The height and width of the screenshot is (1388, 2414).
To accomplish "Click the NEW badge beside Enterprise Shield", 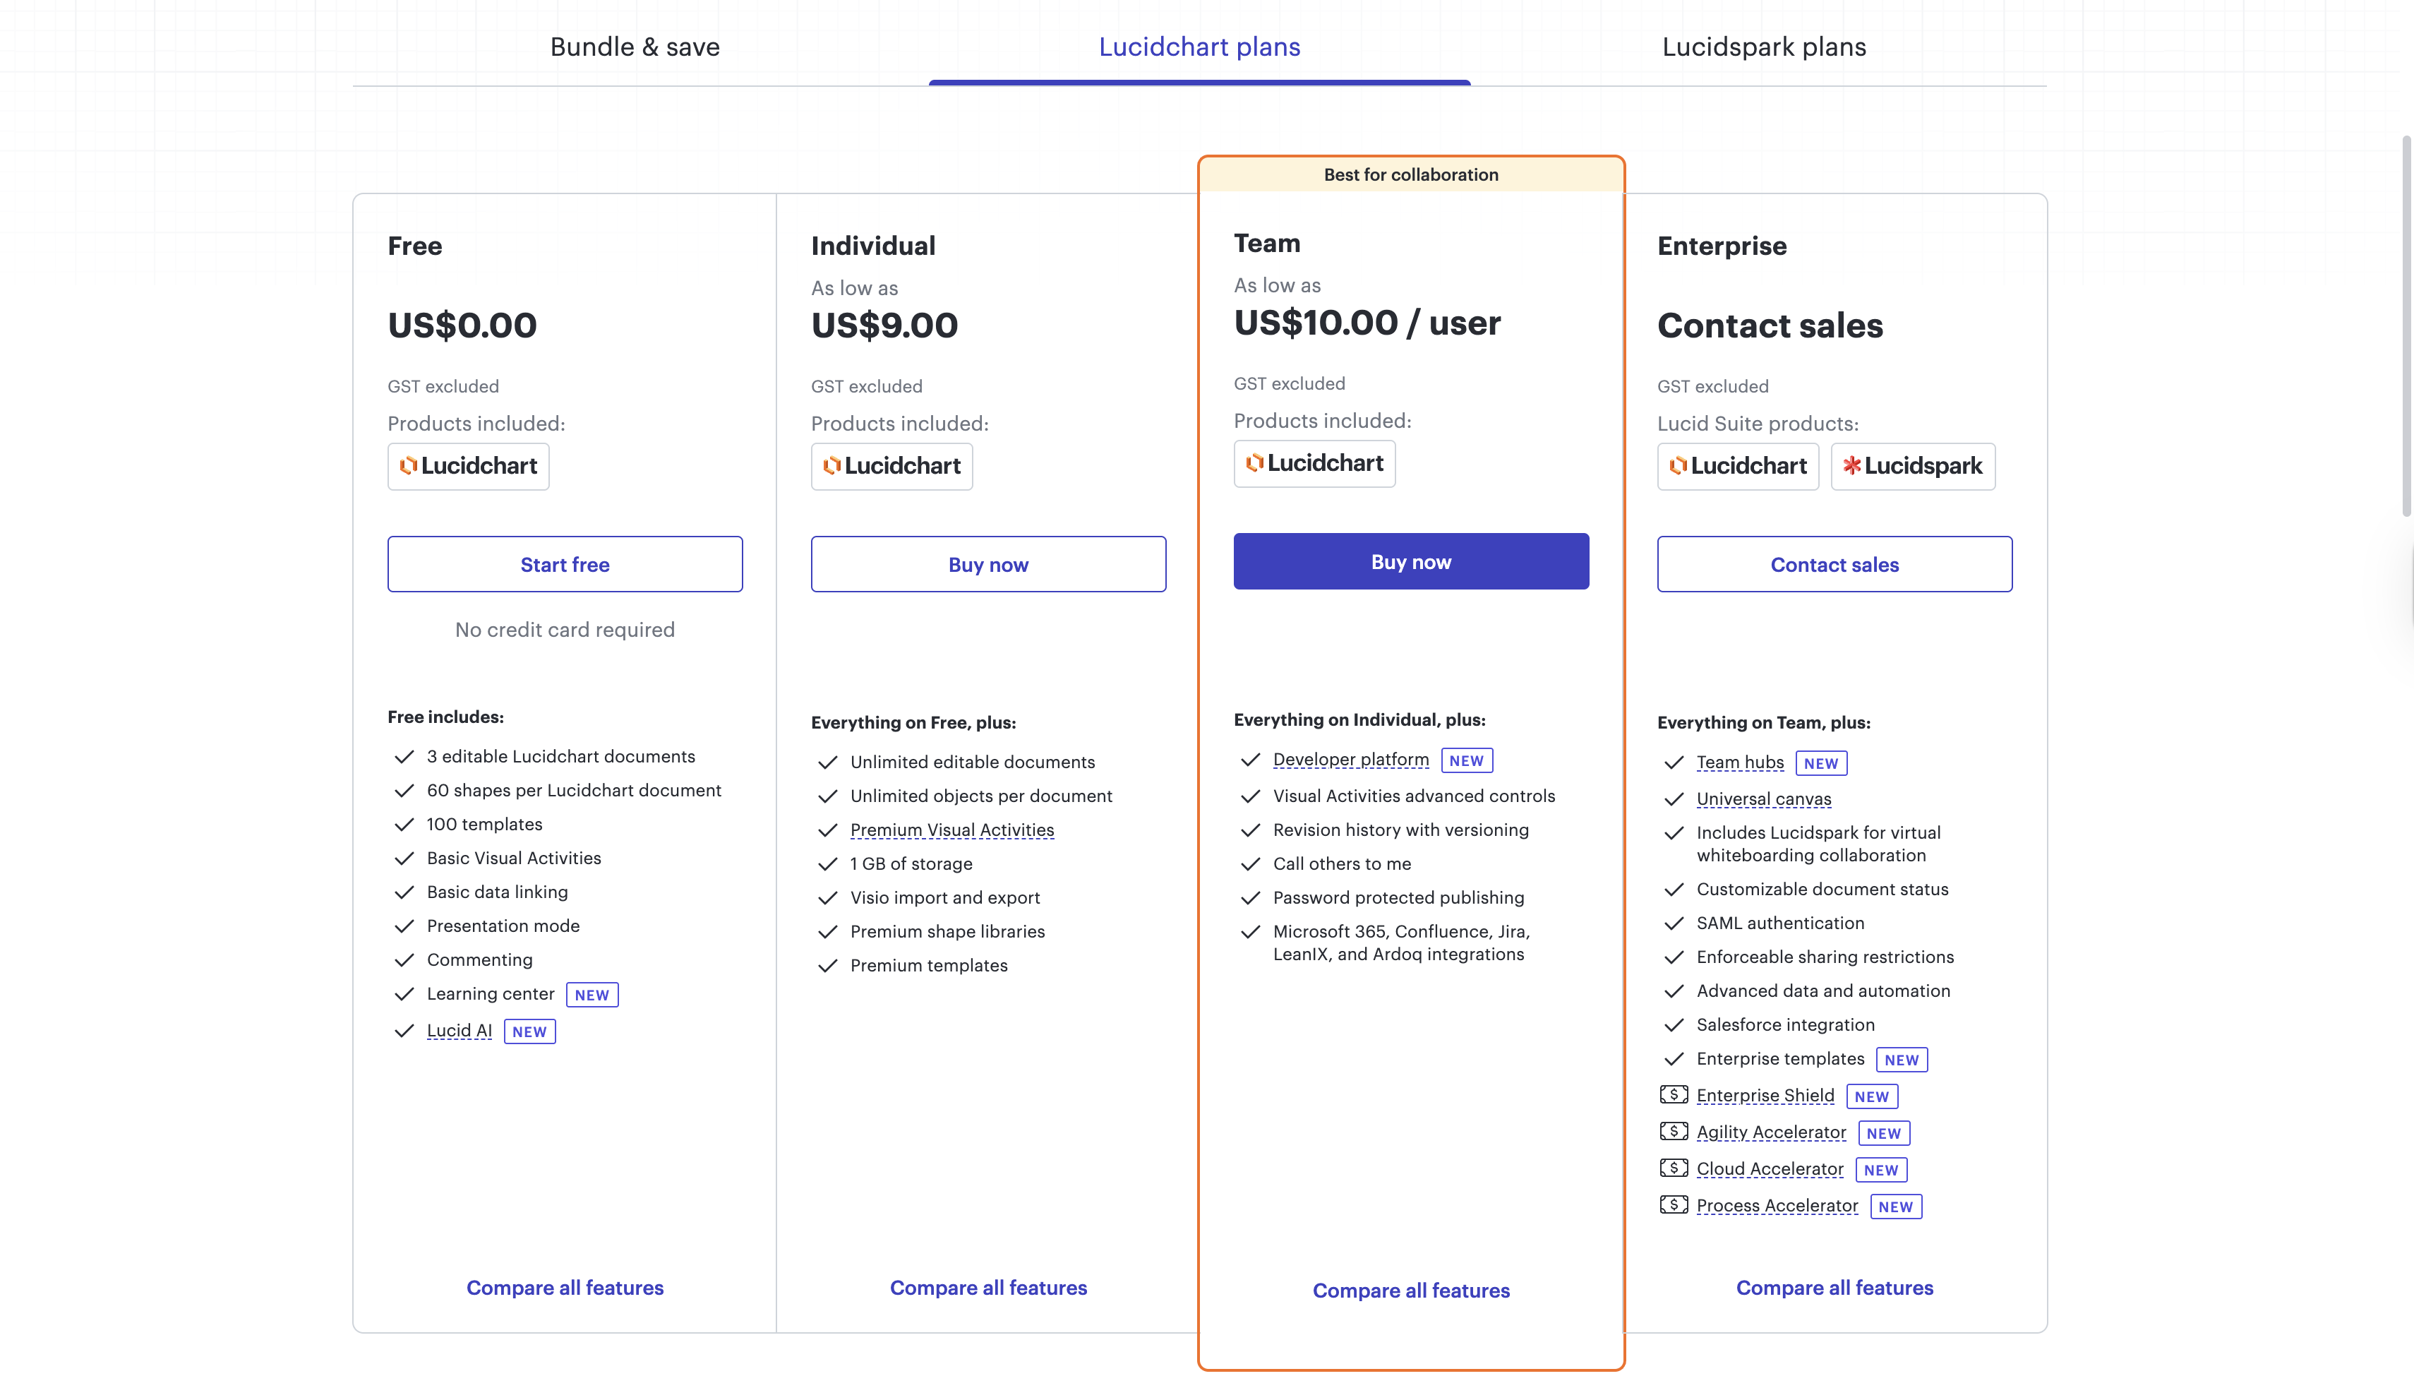I will (x=1872, y=1096).
